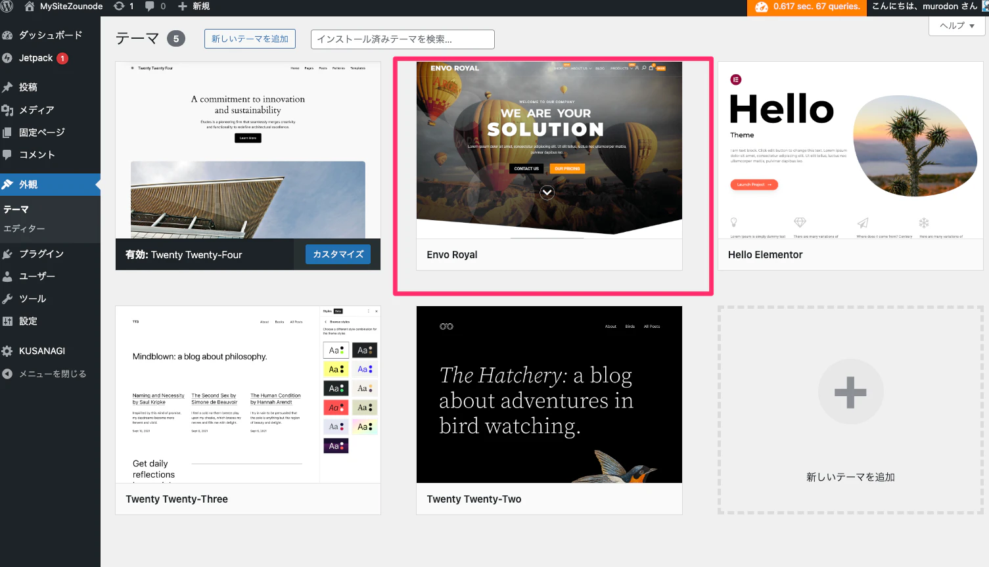Click the large plus add-theme icon
This screenshot has height=567, width=989.
point(850,392)
